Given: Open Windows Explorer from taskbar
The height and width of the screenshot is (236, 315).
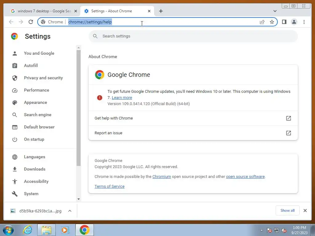Looking at the screenshot, I should tap(46, 230).
